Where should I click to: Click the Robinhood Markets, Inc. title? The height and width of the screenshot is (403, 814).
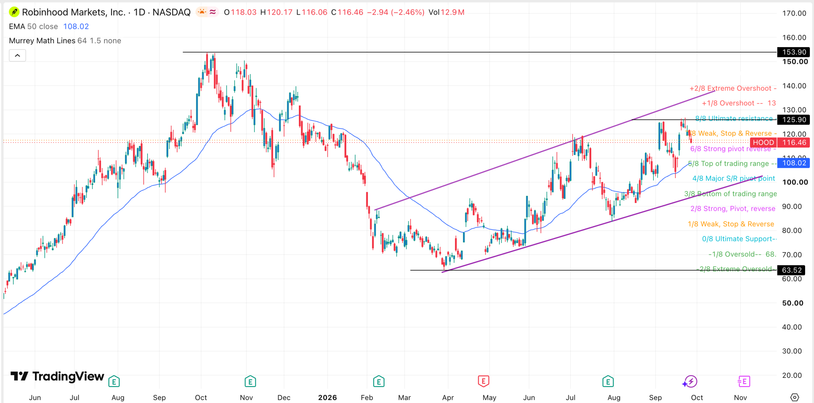pos(74,12)
